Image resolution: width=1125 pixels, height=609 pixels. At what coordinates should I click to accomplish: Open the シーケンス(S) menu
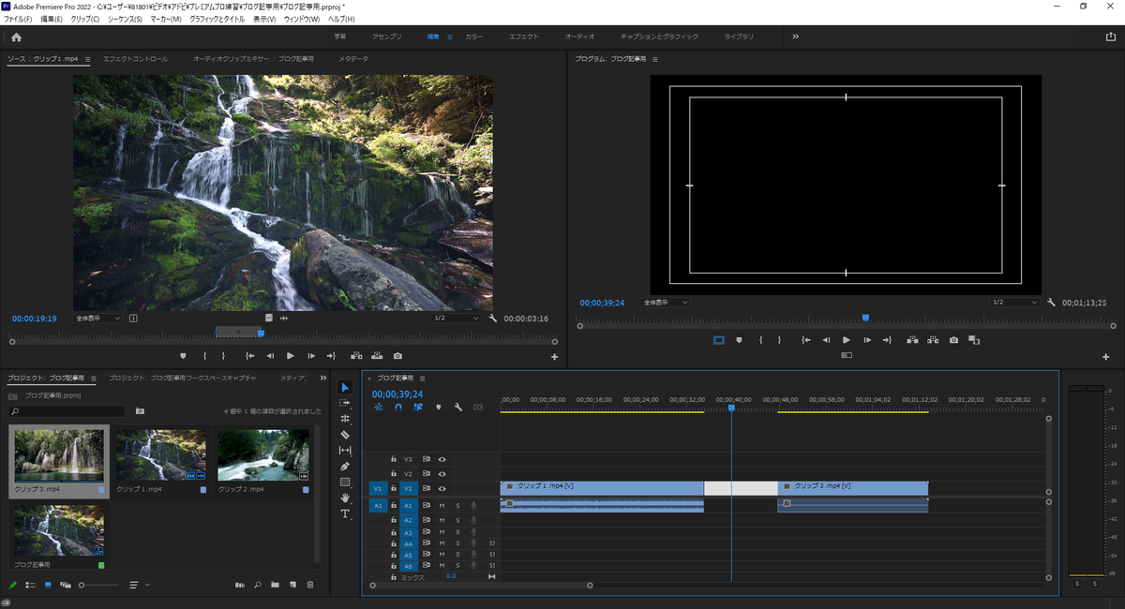click(x=125, y=19)
